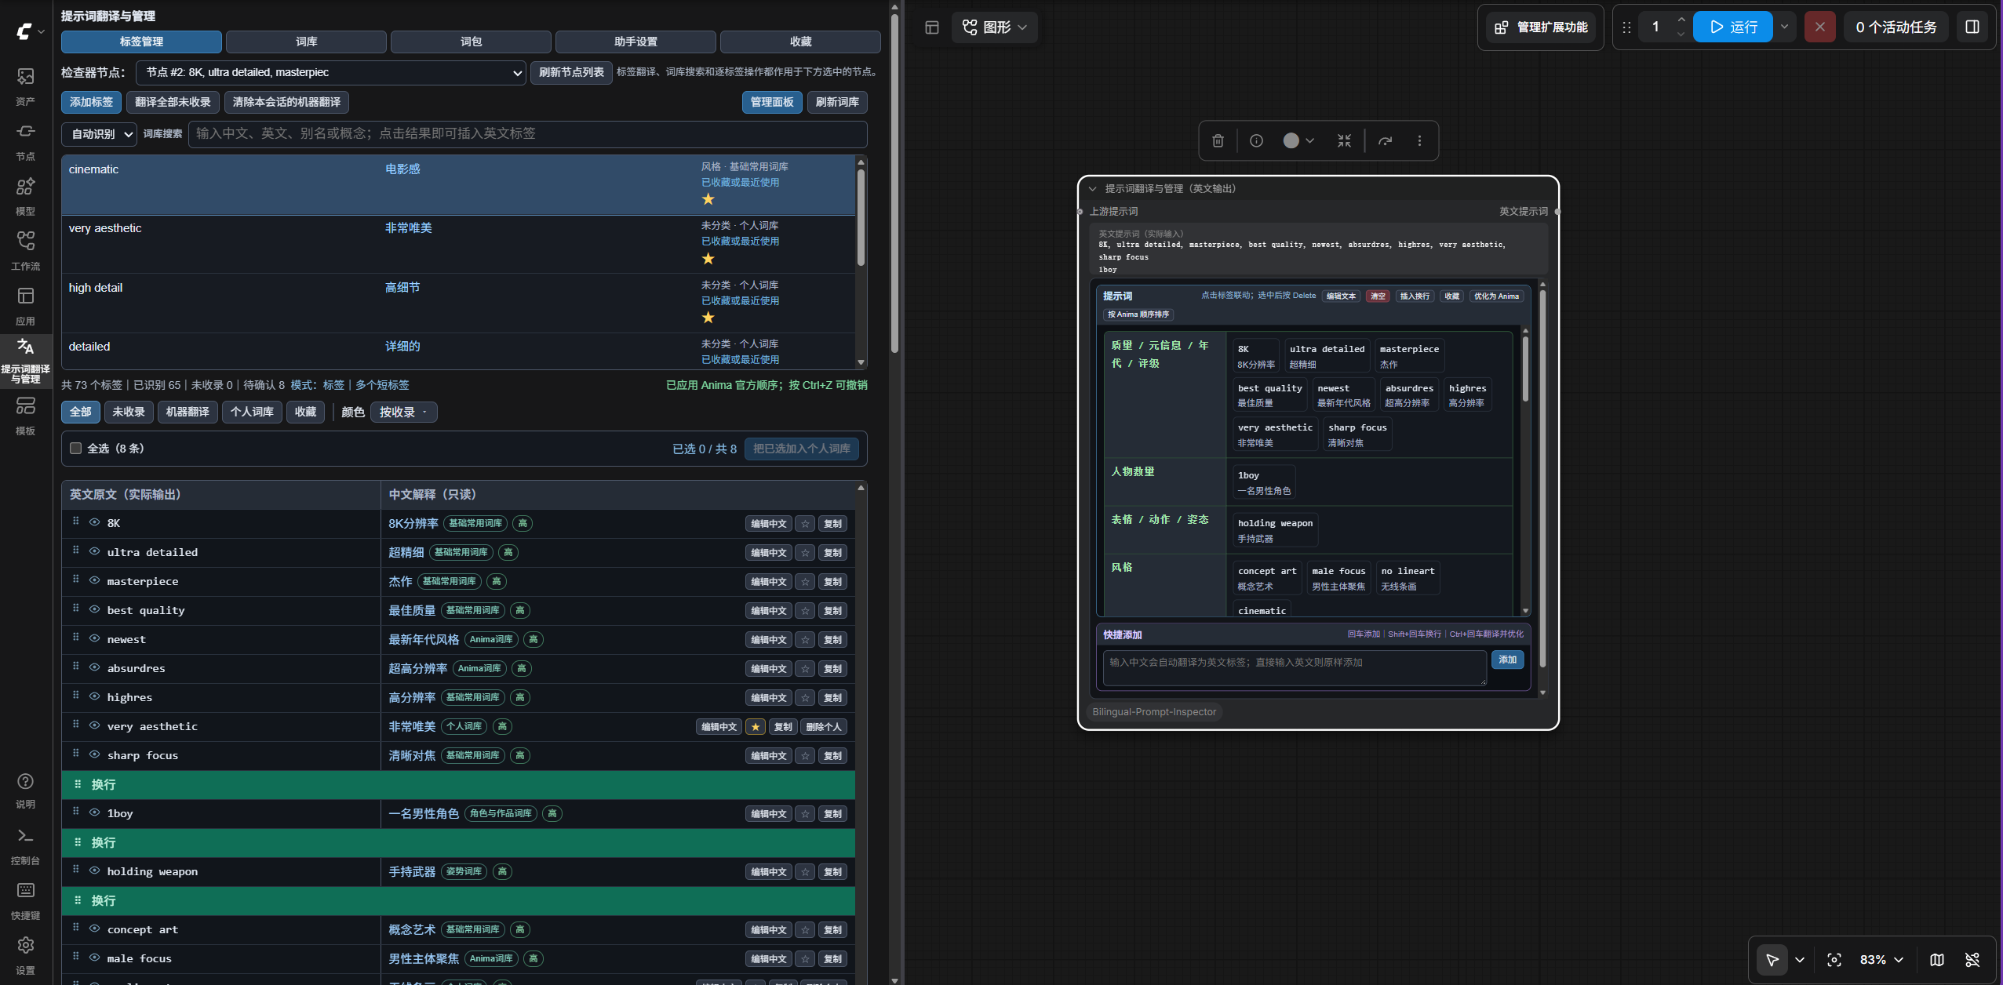Click the 翻译全部未收录 button
Screen dimensions: 2003x985
pyautogui.click(x=173, y=102)
